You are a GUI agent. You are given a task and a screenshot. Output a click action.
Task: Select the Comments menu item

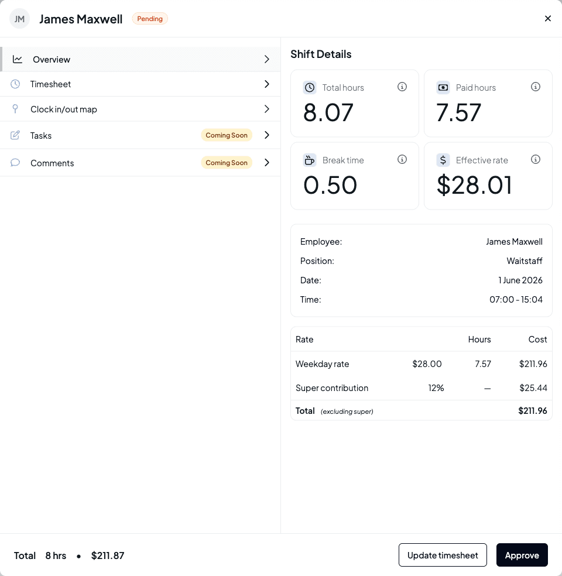[140, 163]
